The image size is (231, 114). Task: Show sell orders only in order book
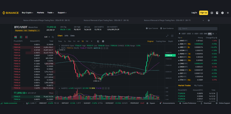point(27,37)
